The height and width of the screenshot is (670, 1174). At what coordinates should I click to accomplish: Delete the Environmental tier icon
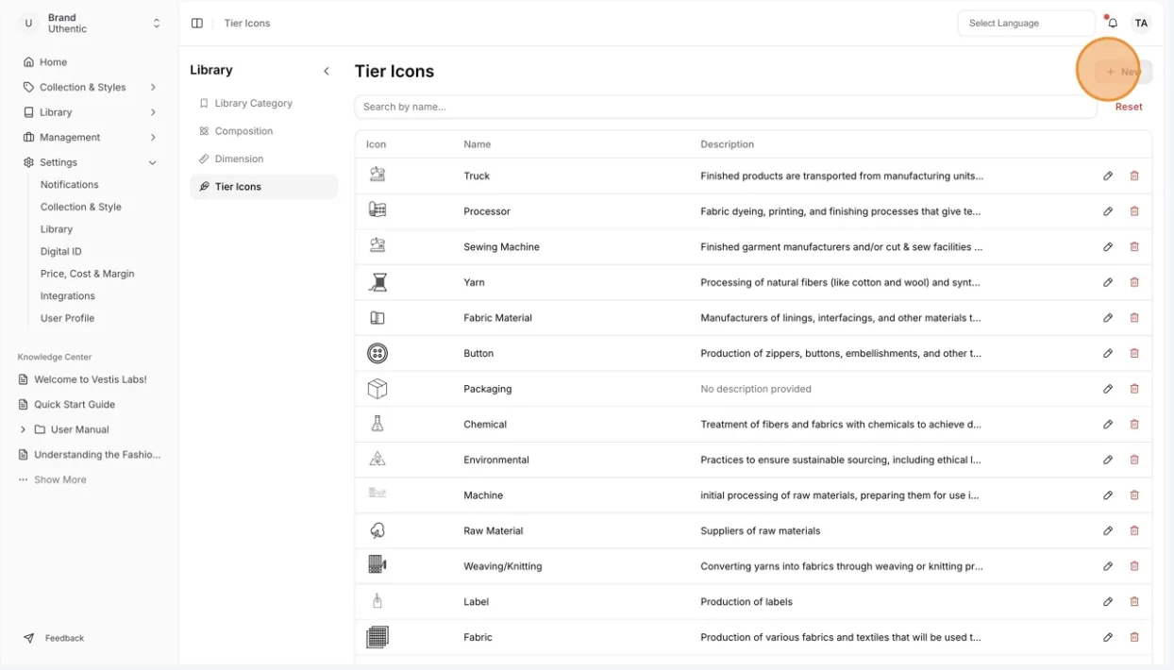[1134, 460]
